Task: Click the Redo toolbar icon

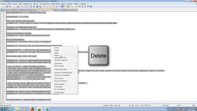Action: coord(34,6)
